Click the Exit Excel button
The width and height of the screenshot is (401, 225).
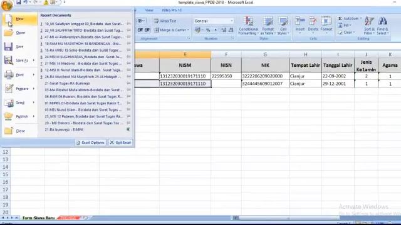(120, 142)
